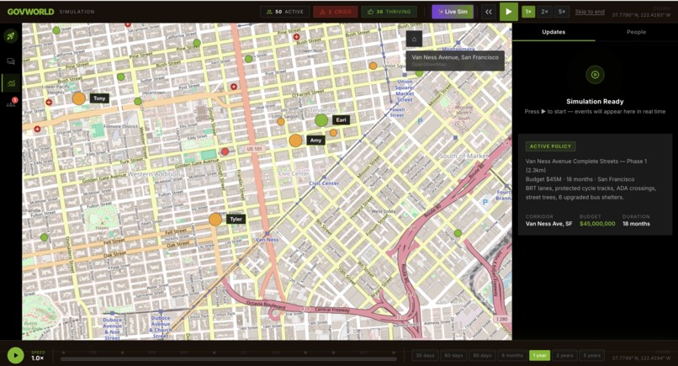Click the timeline progress bar
This screenshot has height=366, width=678.
pos(228,358)
